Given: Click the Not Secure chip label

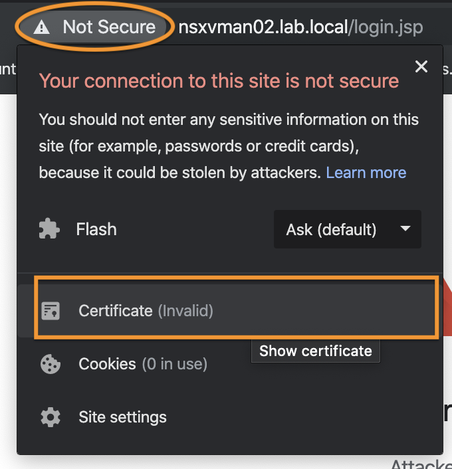Looking at the screenshot, I should pos(109,27).
